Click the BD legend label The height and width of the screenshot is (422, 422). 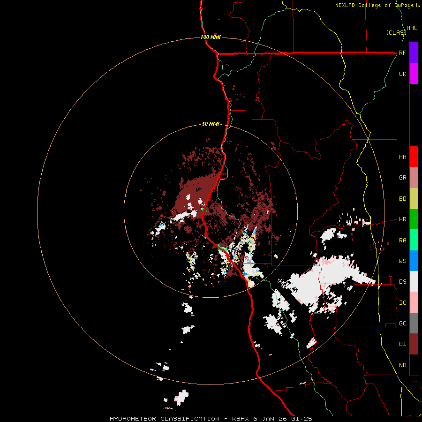(402, 199)
